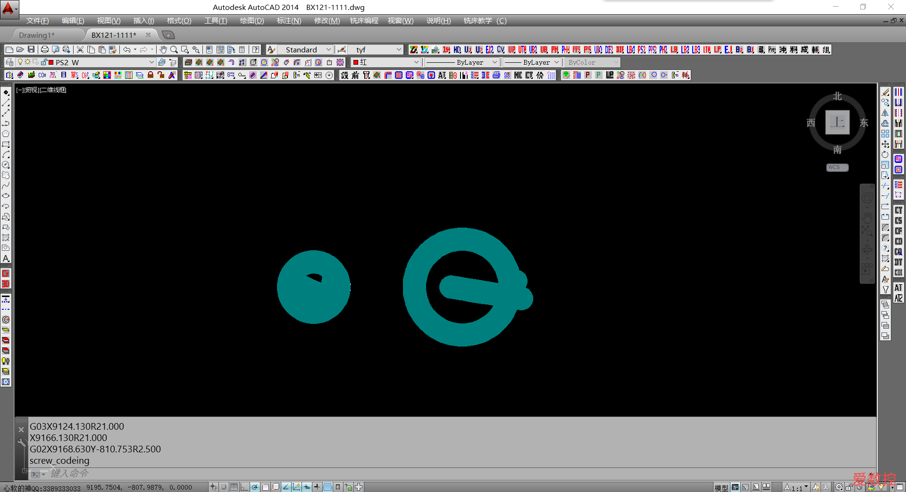The image size is (906, 492).
Task: Click the AT2 custom toolbar icon
Action: (898, 298)
